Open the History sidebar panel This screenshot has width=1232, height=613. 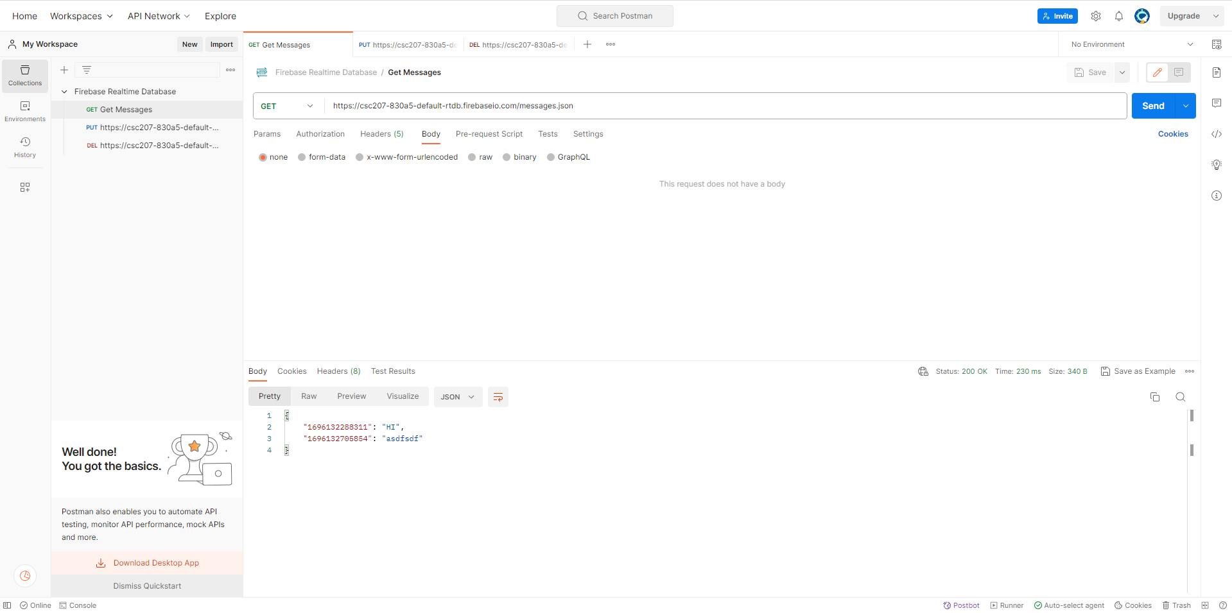click(25, 147)
